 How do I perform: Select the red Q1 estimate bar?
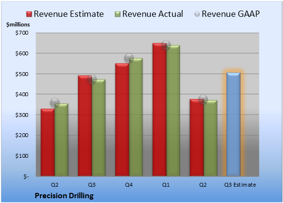[x=160, y=110]
